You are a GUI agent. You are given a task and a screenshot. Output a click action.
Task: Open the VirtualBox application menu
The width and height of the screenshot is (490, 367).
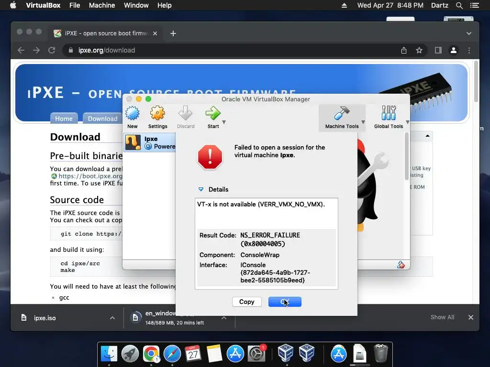43,5
